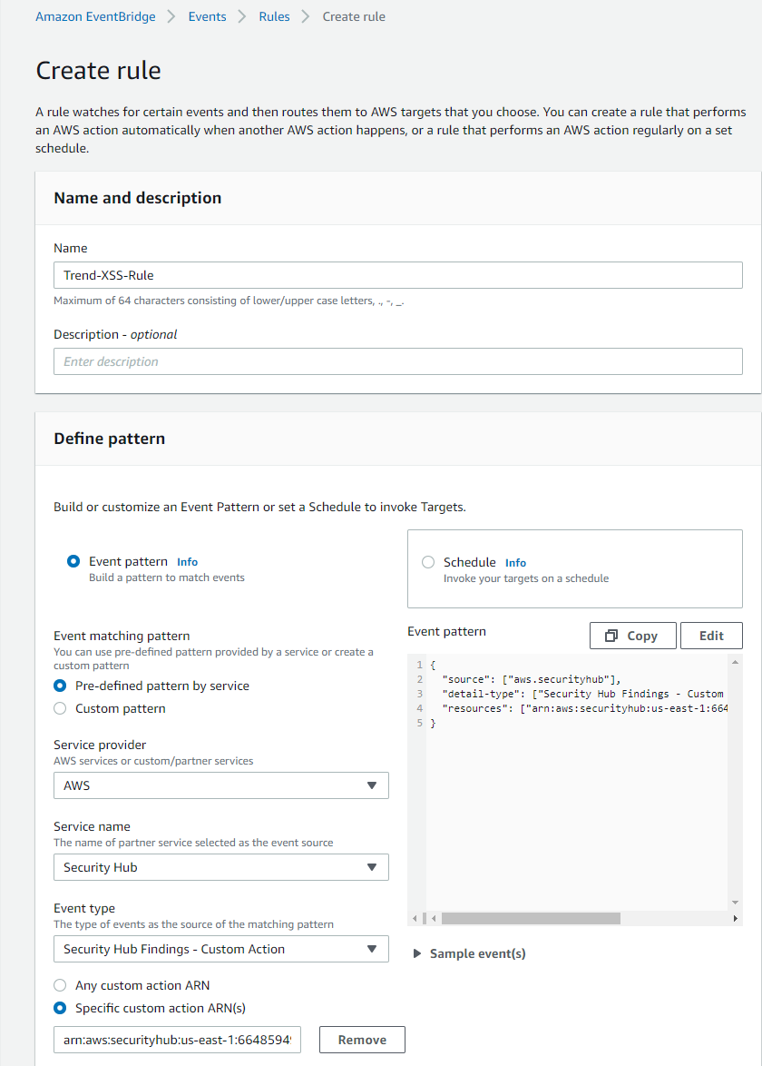Viewport: 762px width, 1066px height.
Task: Select Any custom action ARN
Action: (60, 985)
